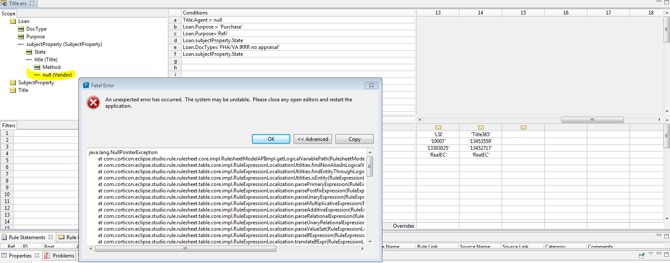Minimize the Rule Statements view panel
The image size is (670, 263).
click(x=659, y=235)
